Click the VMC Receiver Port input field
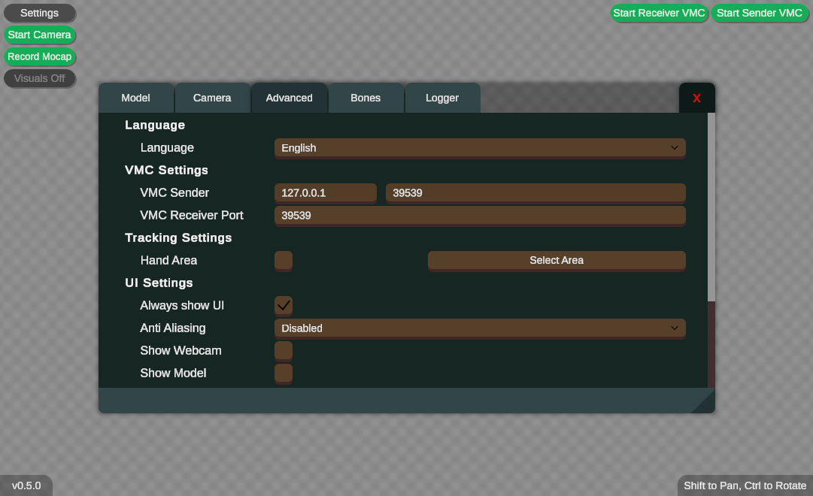Screen dimensions: 813x496 click(x=479, y=215)
